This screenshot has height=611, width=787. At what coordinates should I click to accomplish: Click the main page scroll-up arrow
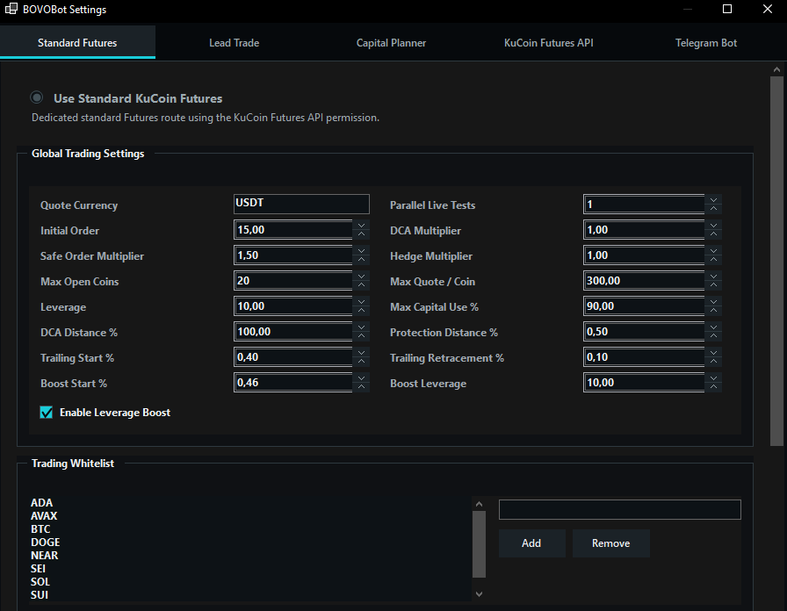(776, 69)
